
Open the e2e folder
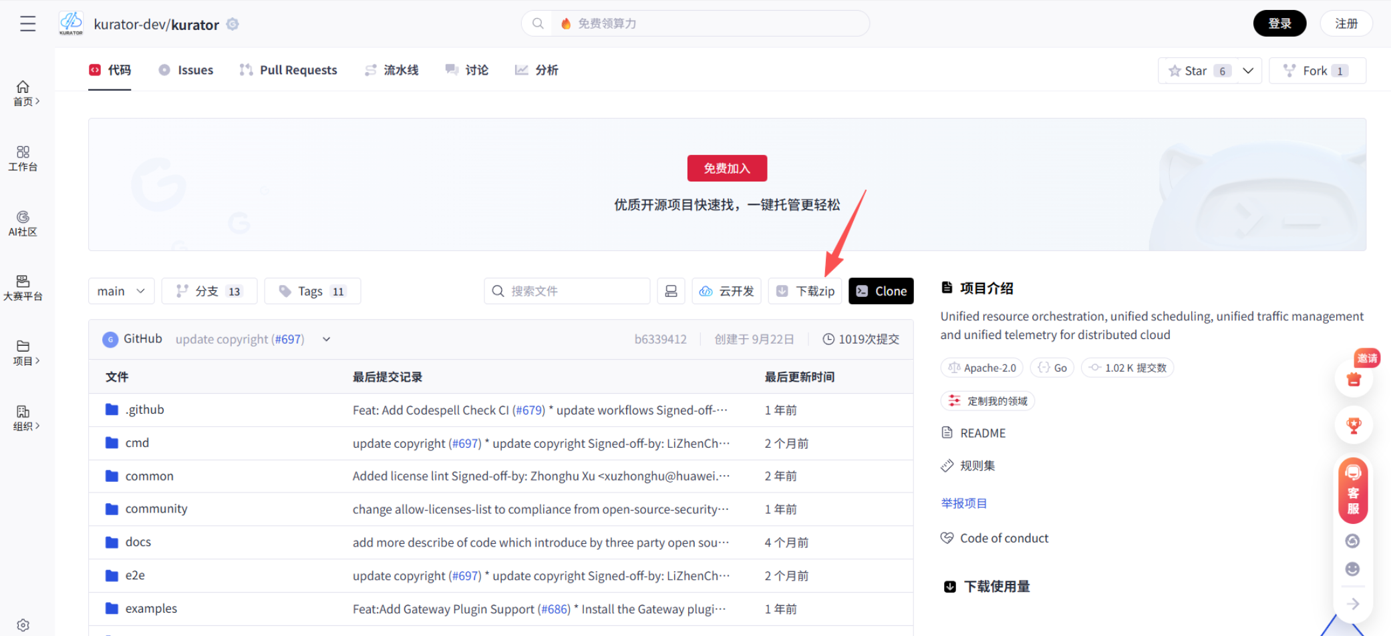point(134,575)
